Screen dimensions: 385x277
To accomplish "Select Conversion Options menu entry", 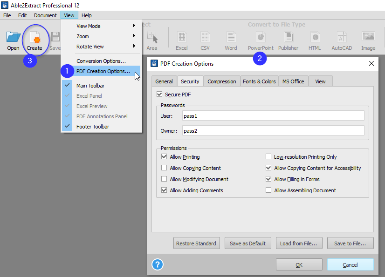I will pos(101,61).
